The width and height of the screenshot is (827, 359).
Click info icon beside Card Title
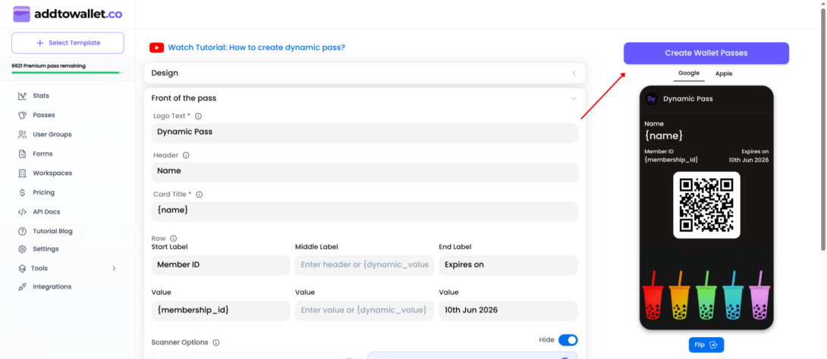point(199,194)
